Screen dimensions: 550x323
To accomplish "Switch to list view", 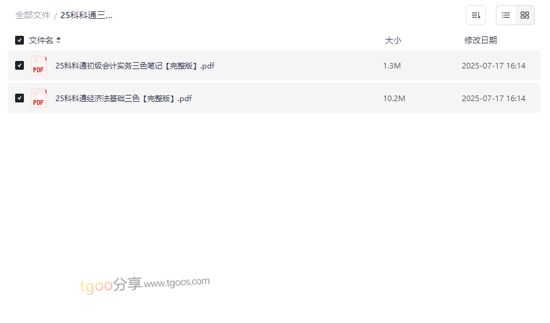I will (506, 15).
